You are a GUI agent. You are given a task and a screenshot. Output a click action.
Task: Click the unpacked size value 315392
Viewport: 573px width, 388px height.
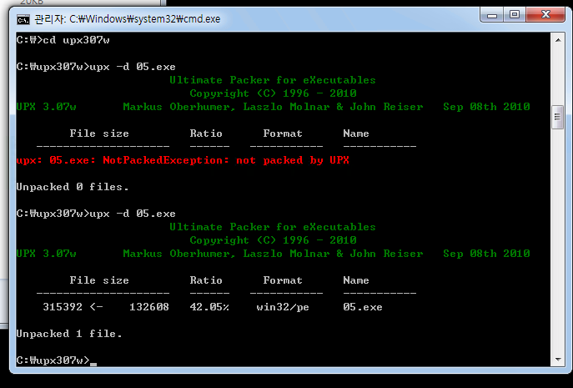point(63,307)
